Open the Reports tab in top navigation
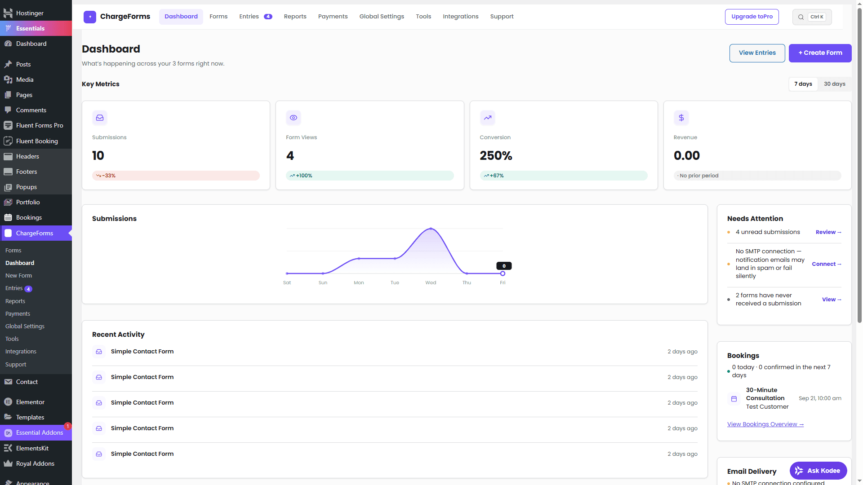 pos(295,17)
